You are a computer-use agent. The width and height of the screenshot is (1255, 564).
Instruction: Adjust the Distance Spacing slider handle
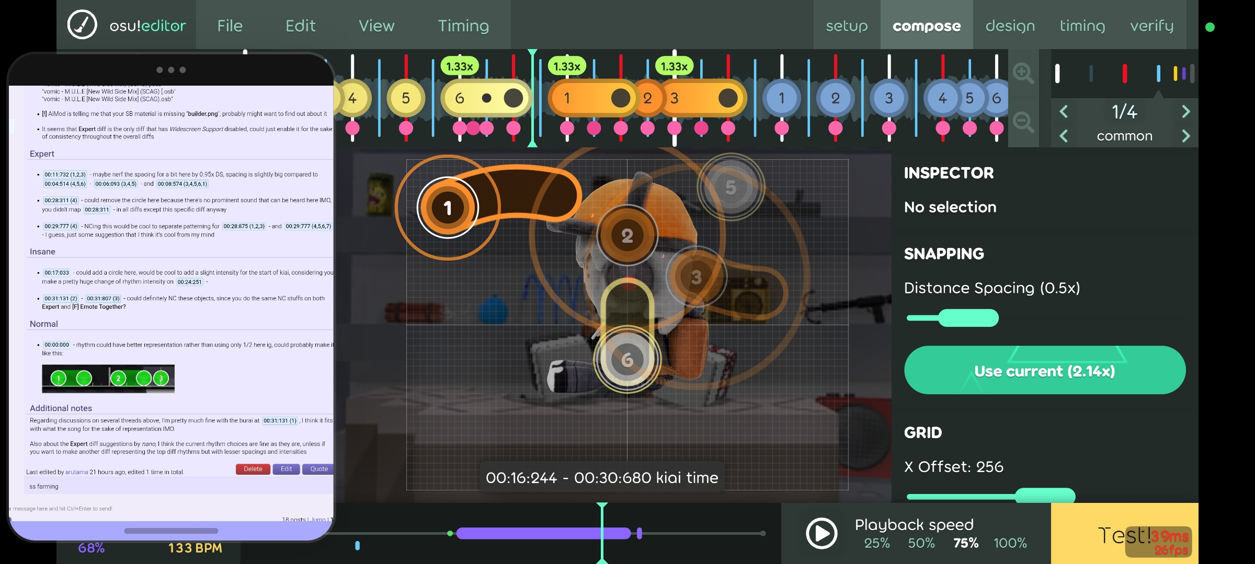click(968, 318)
